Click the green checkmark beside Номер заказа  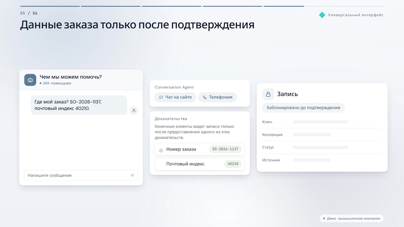[x=161, y=150]
